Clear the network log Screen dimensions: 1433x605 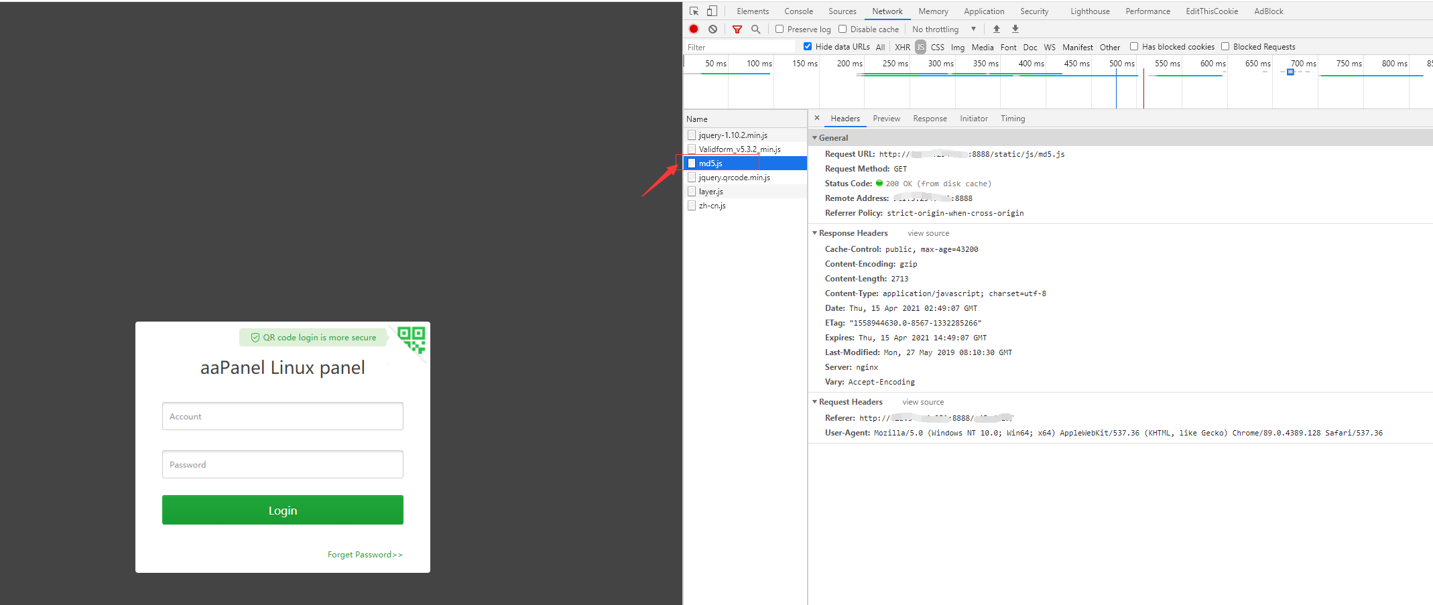(712, 29)
